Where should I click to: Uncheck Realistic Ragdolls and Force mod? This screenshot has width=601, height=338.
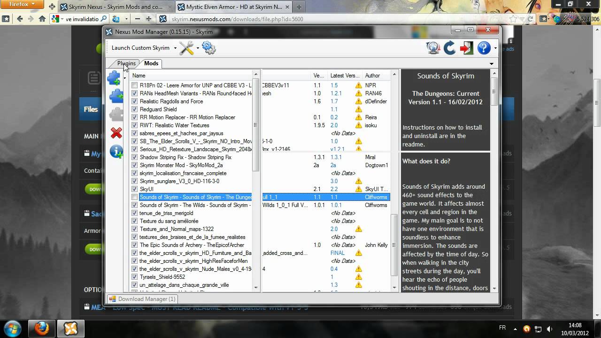(135, 101)
